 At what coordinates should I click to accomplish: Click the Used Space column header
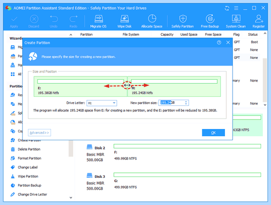coord(189,34)
